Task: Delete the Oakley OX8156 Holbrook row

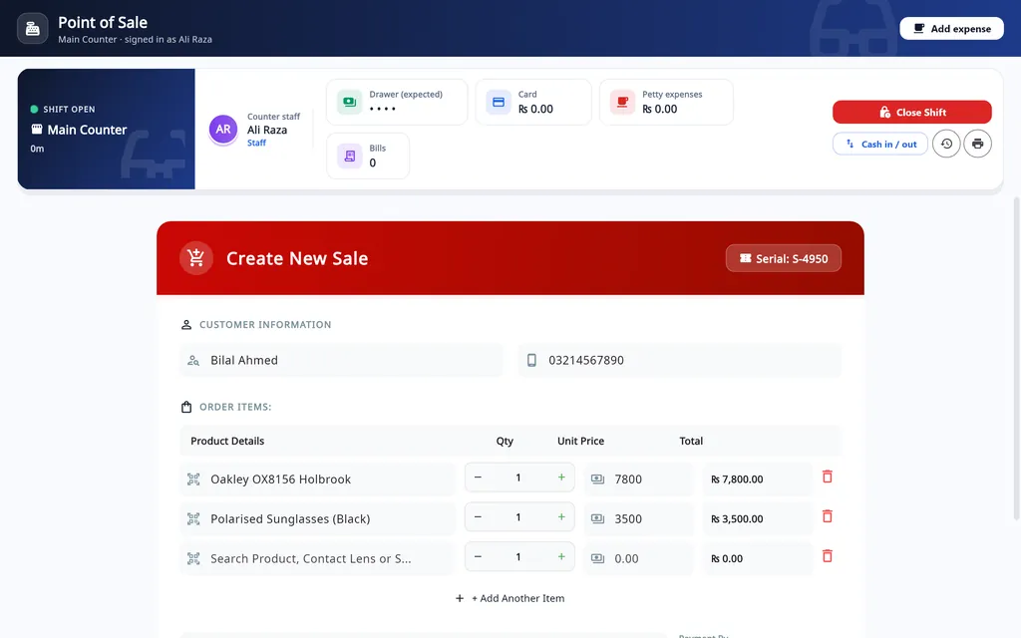Action: (x=827, y=477)
